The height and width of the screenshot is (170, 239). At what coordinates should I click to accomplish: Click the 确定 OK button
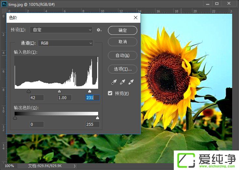[123, 30]
